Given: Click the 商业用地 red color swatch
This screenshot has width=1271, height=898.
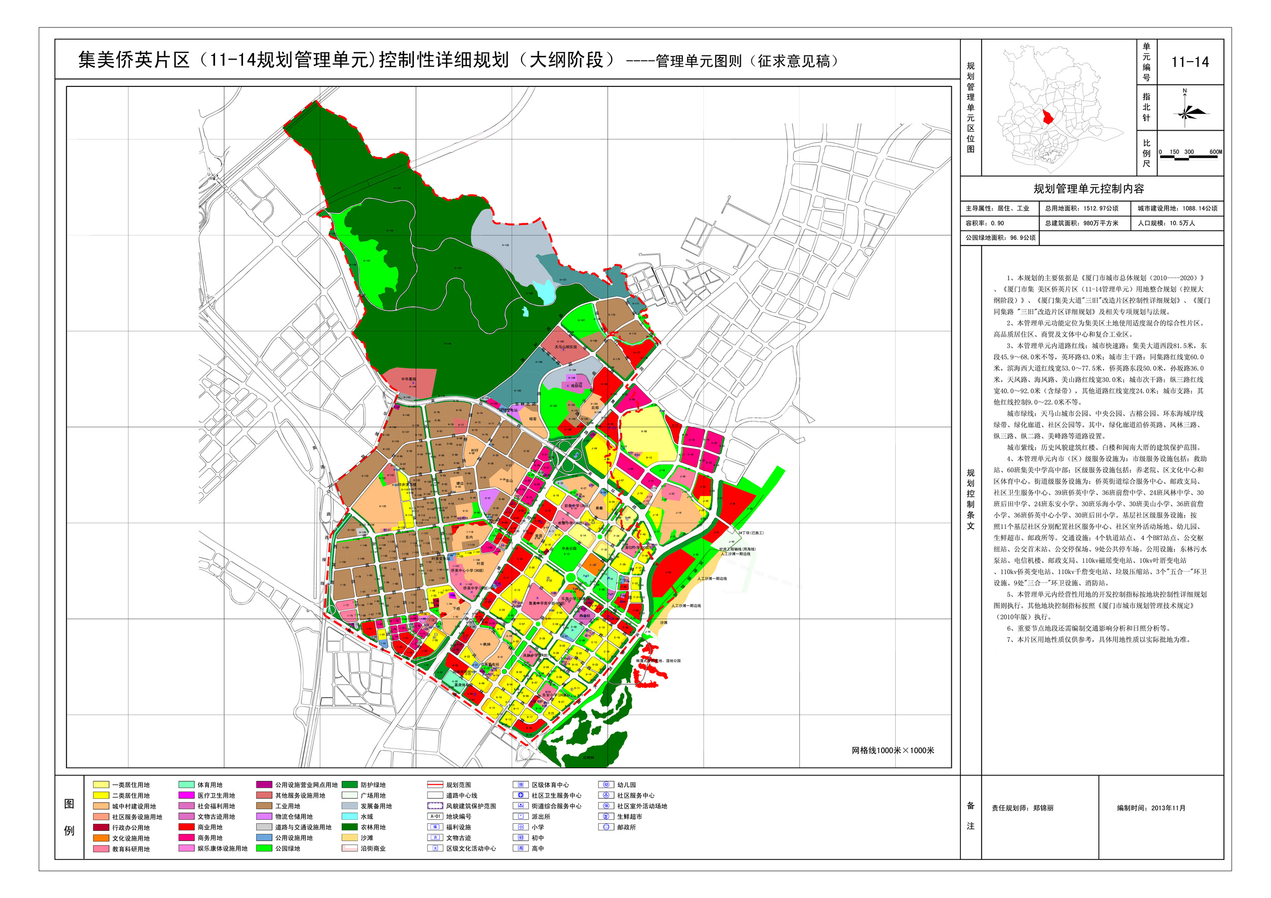Looking at the screenshot, I should point(187,827).
